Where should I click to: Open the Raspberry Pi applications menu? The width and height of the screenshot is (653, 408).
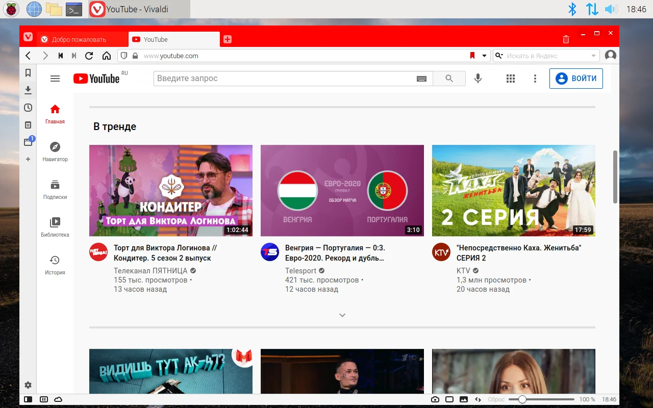[x=11, y=9]
